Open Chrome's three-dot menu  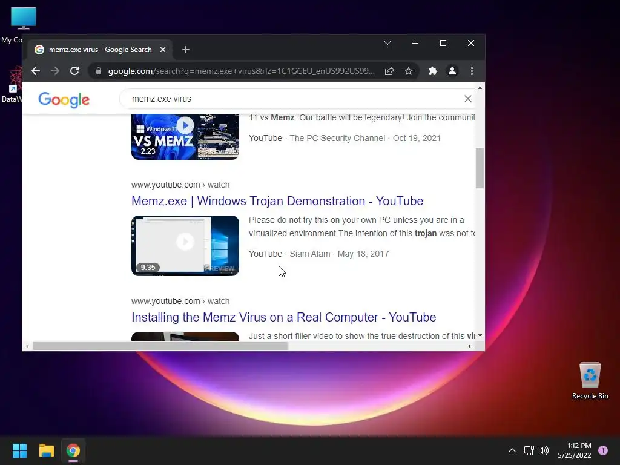point(472,71)
